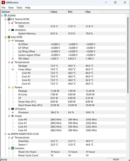Collapse the Cores (Max) temperature node
The image size is (130, 161).
pyautogui.click(x=13, y=69)
